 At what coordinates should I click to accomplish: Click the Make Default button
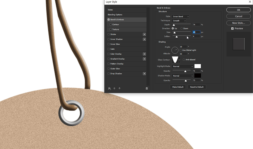(x=178, y=87)
